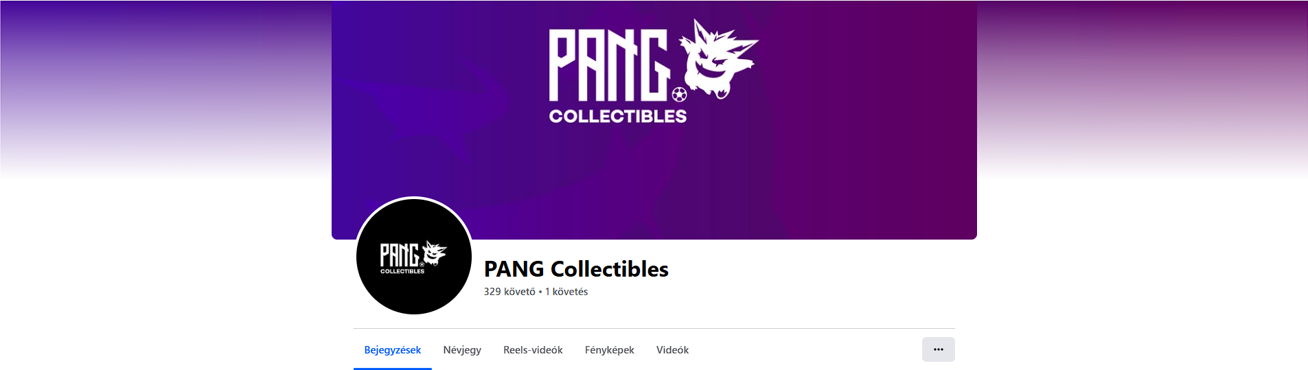Show the Videók tab

coord(672,350)
